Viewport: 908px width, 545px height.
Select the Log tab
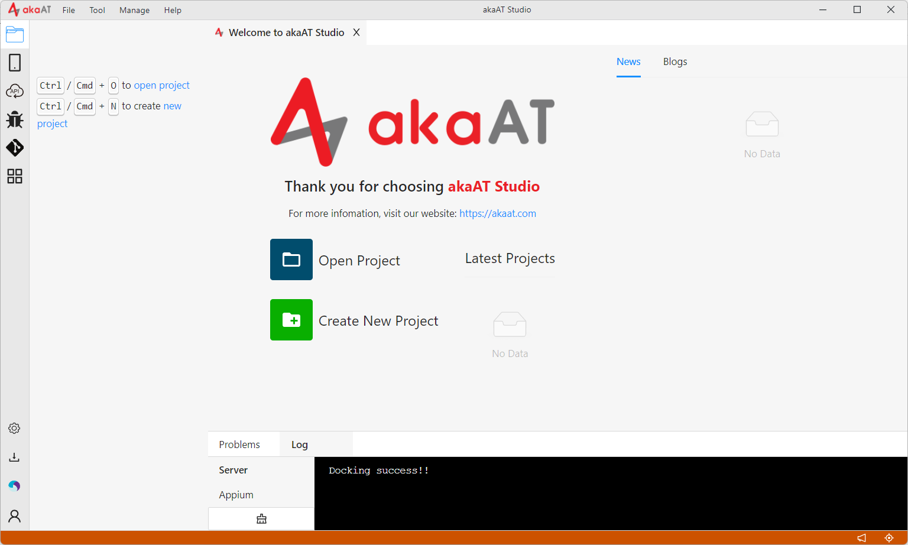(300, 445)
